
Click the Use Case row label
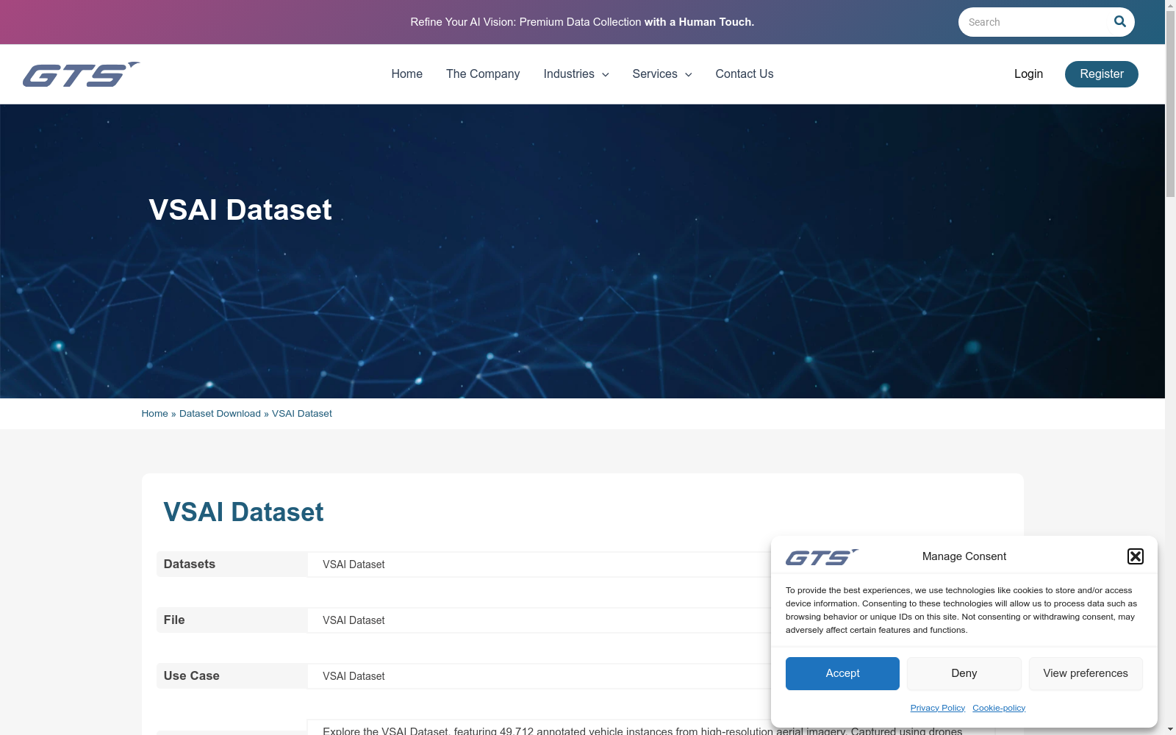tap(191, 676)
